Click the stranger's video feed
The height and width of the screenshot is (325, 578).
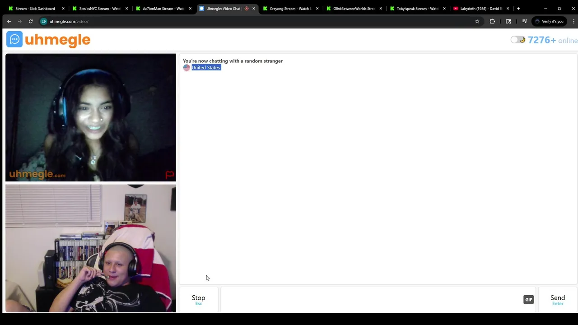(90, 117)
